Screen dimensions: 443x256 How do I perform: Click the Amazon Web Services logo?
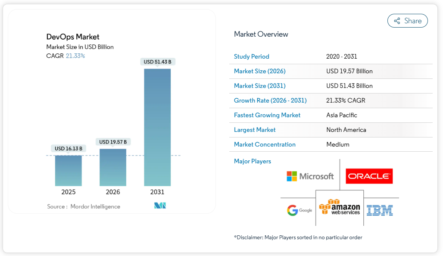340,207
